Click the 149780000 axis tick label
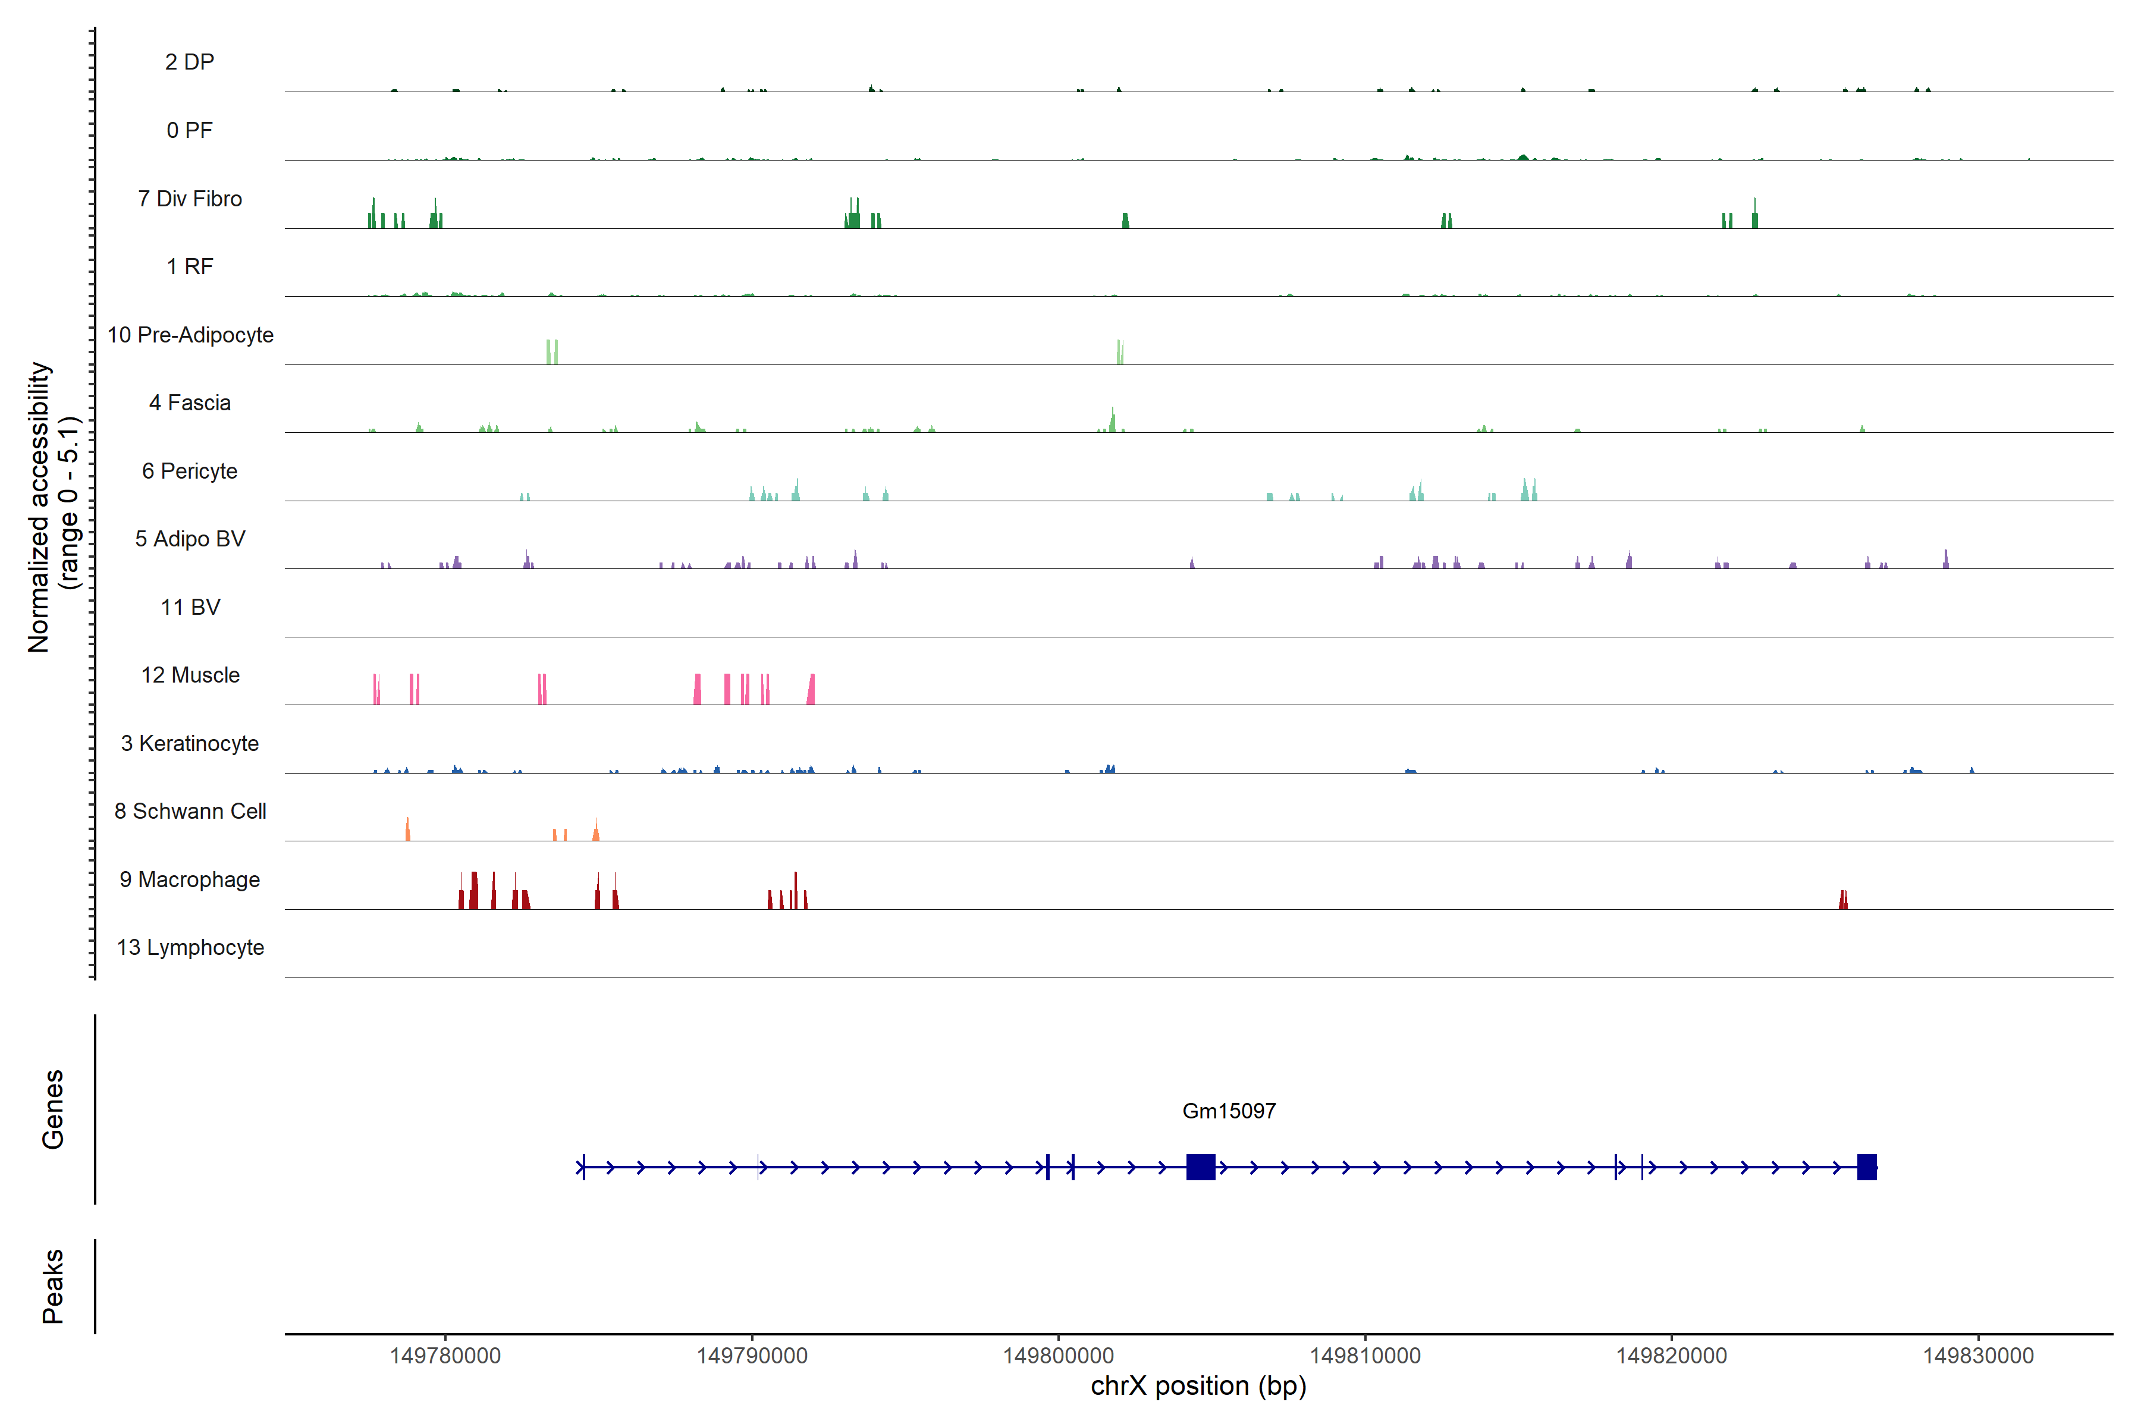The width and height of the screenshot is (2141, 1427). tap(445, 1355)
